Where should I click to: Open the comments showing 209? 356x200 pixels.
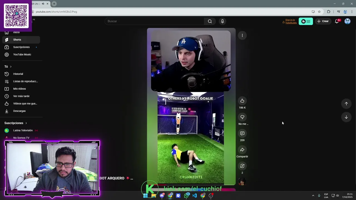click(242, 134)
